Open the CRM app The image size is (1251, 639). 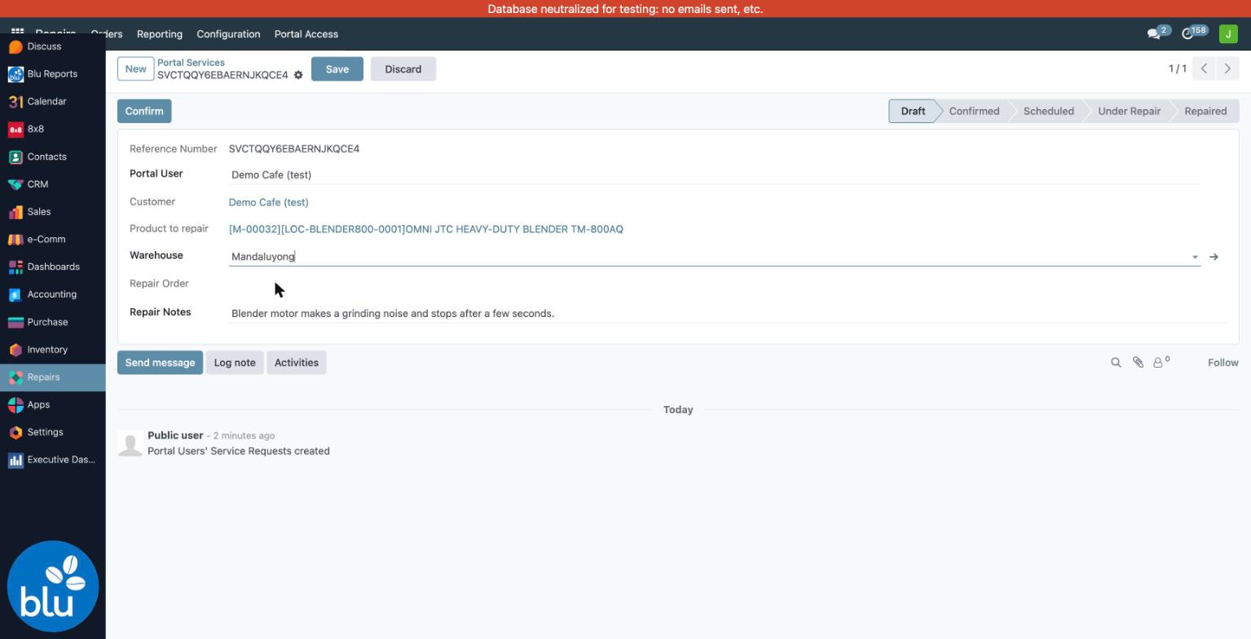tap(52, 184)
